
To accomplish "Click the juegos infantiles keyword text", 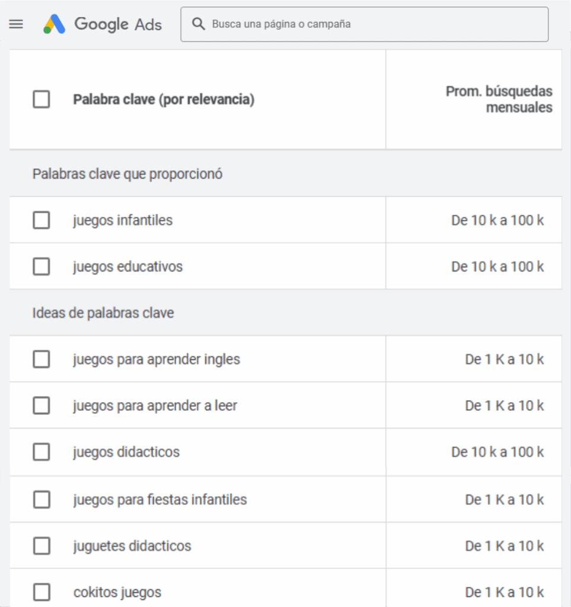I will (123, 221).
